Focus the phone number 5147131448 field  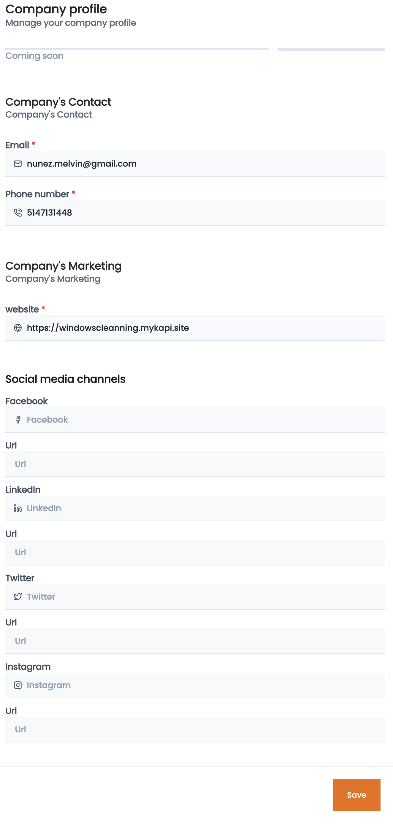195,213
